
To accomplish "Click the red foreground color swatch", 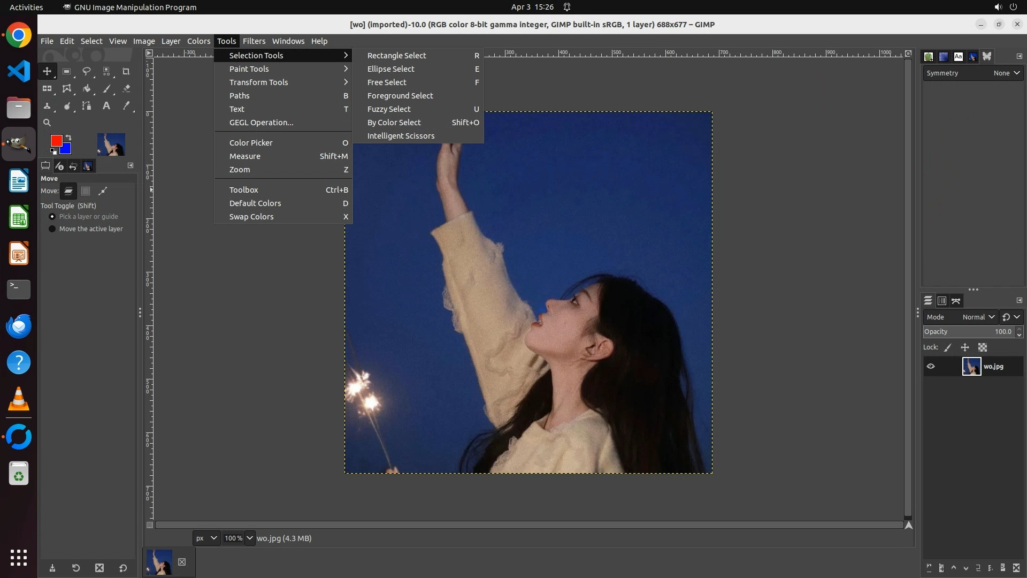I will 56,141.
